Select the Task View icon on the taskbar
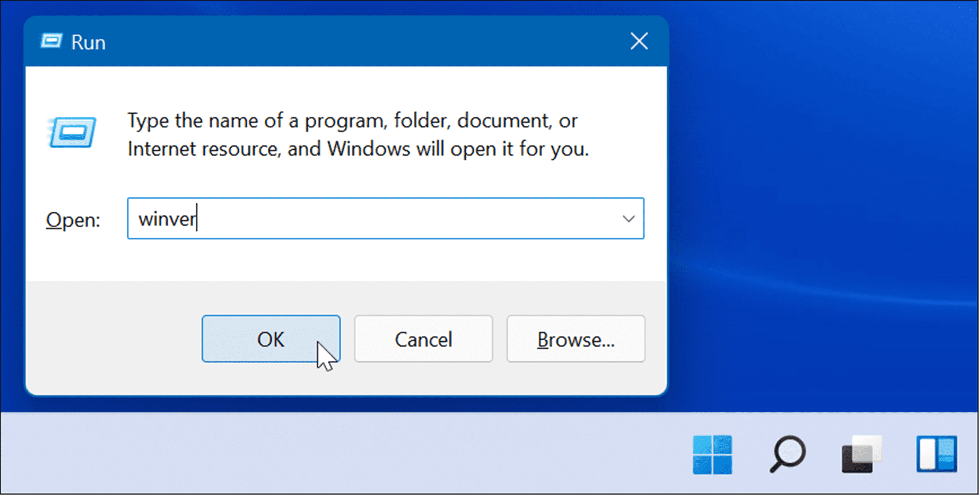This screenshot has width=979, height=495. coord(862,455)
